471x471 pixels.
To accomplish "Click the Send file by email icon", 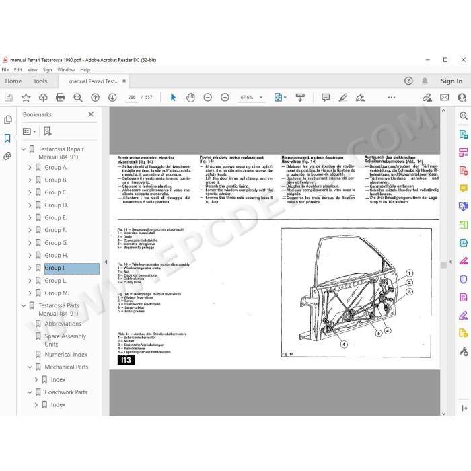I will (x=445, y=98).
